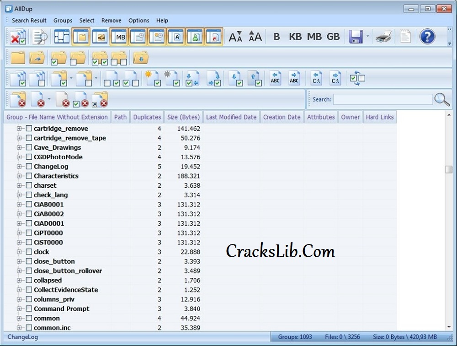
Task: Click the adjust column width icon
Action: [62, 37]
